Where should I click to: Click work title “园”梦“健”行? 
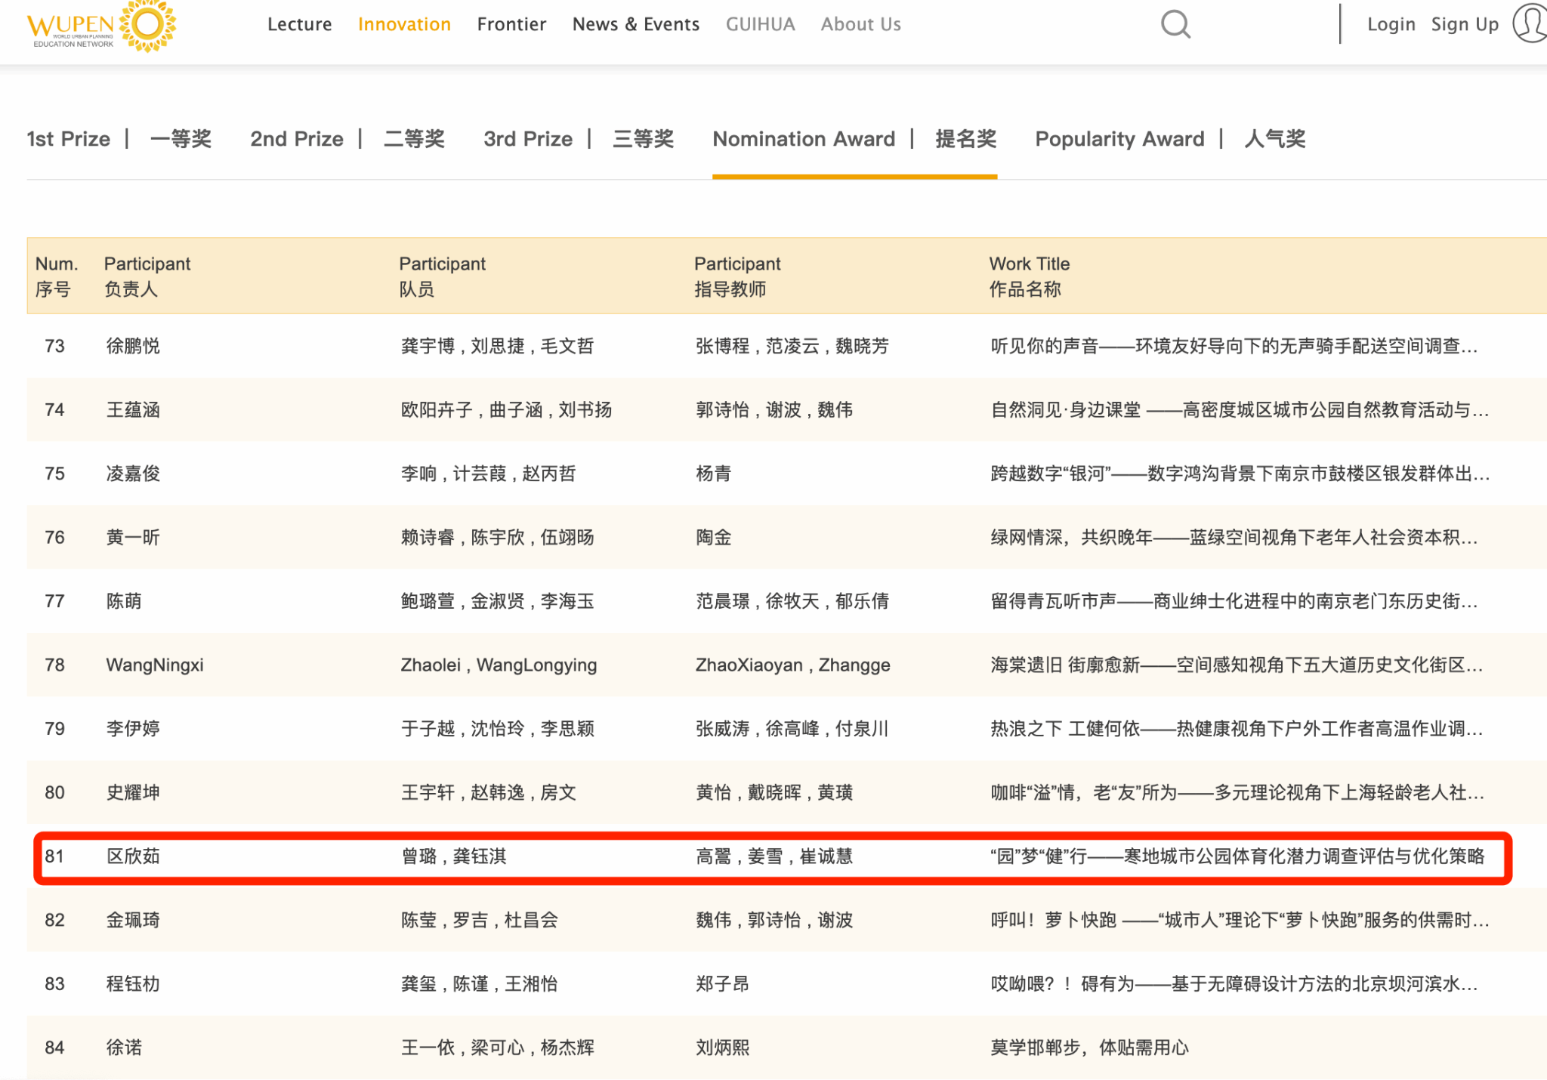[1237, 856]
